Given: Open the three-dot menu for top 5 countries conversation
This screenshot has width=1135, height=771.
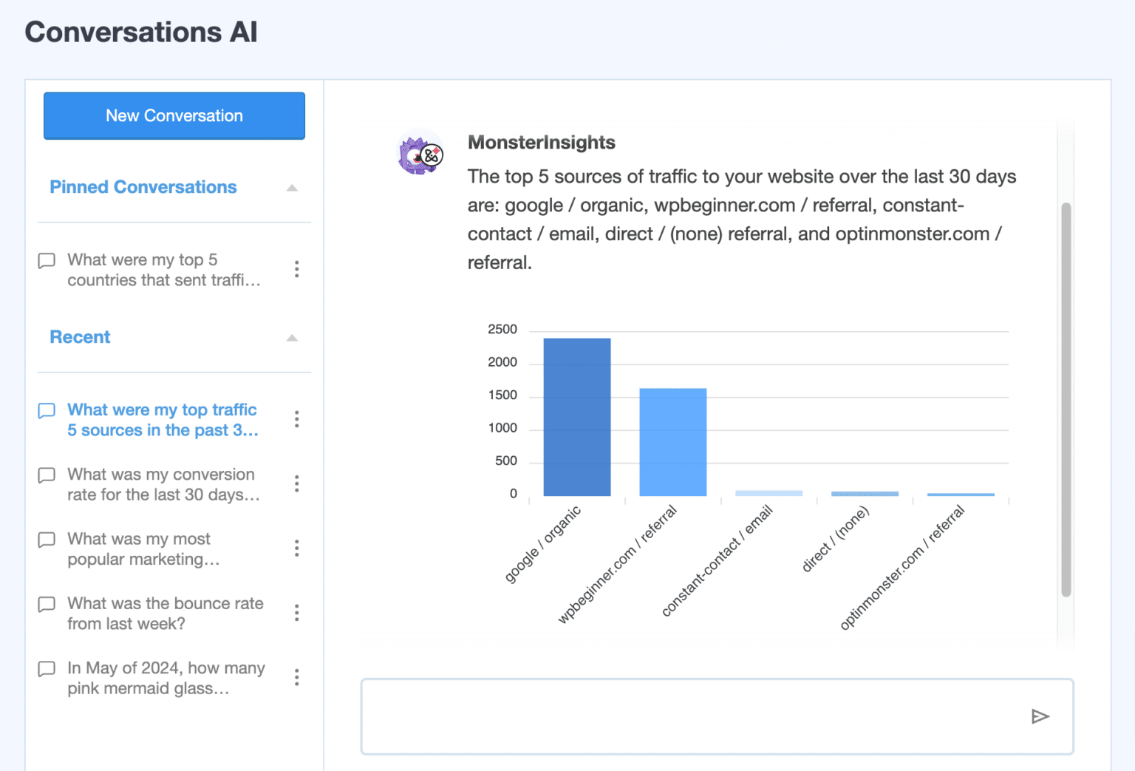Looking at the screenshot, I should (296, 270).
